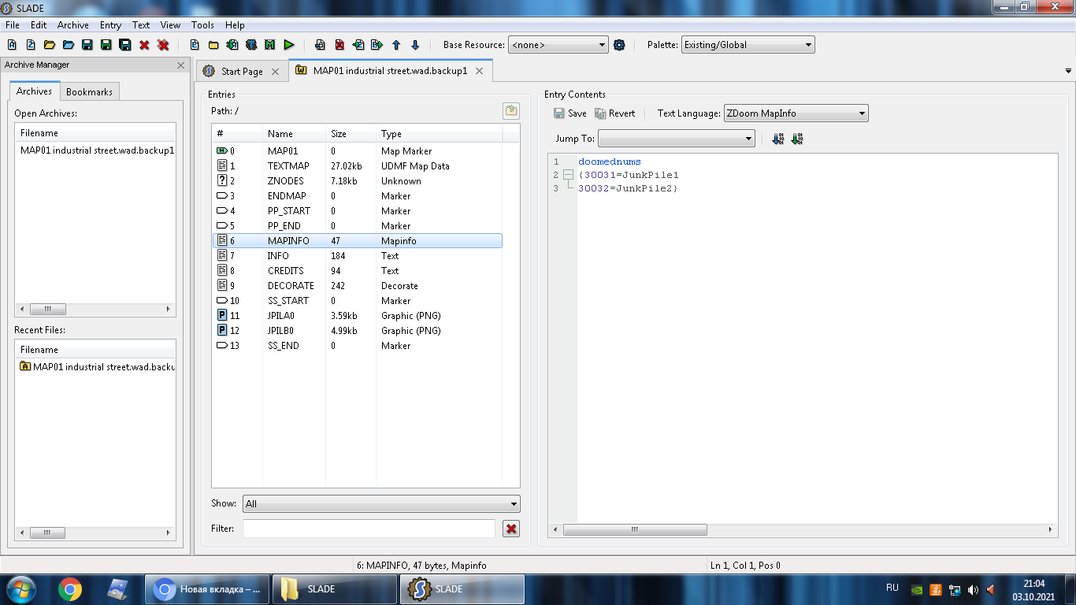Screen dimensions: 1076x605
Task: Click the Import Files green arrow icon
Action: [x=232, y=45]
